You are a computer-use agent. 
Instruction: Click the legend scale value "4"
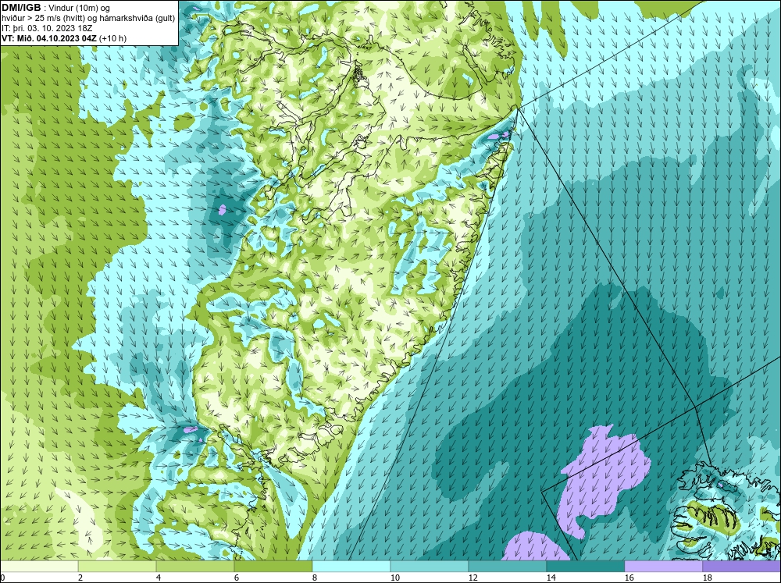[159, 578]
